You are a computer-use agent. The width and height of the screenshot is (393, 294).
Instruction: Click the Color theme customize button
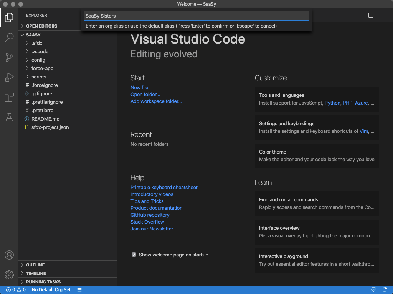tap(317, 156)
